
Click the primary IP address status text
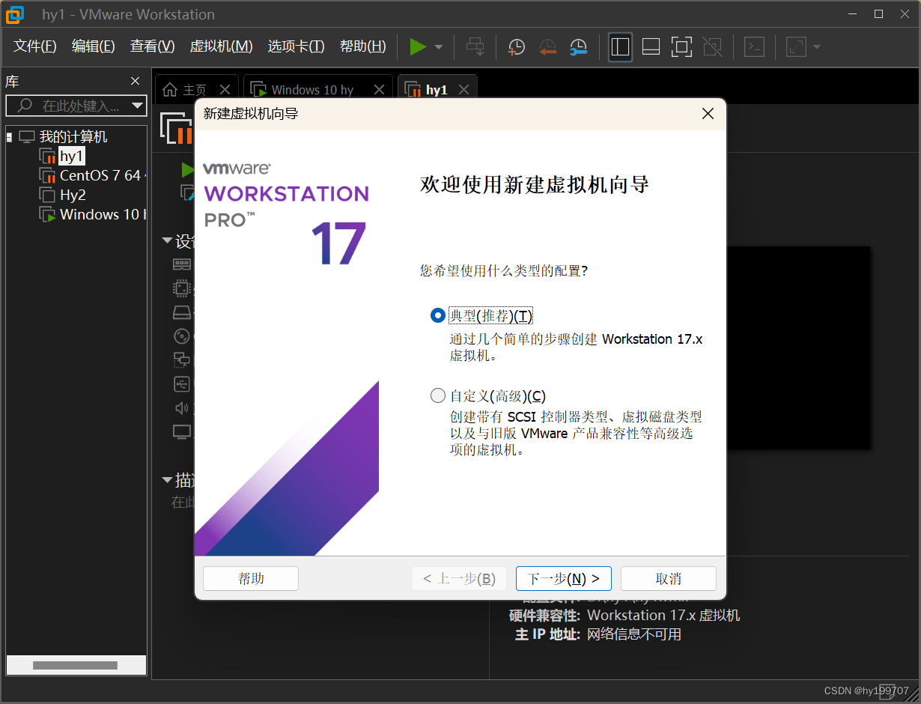tap(633, 635)
